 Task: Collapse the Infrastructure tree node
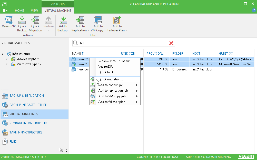(x=3, y=54)
